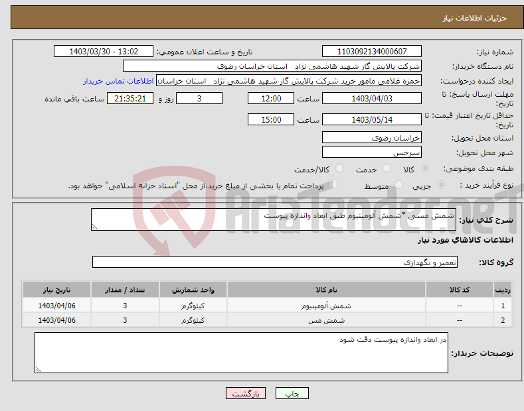Select the خدمت radio button
The image size is (524, 411).
pos(387,168)
